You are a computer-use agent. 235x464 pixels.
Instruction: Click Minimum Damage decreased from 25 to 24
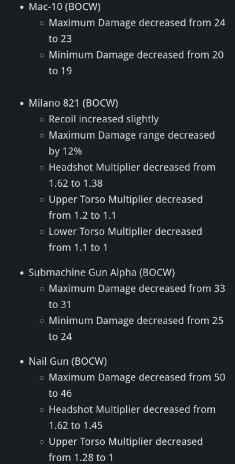136,328
